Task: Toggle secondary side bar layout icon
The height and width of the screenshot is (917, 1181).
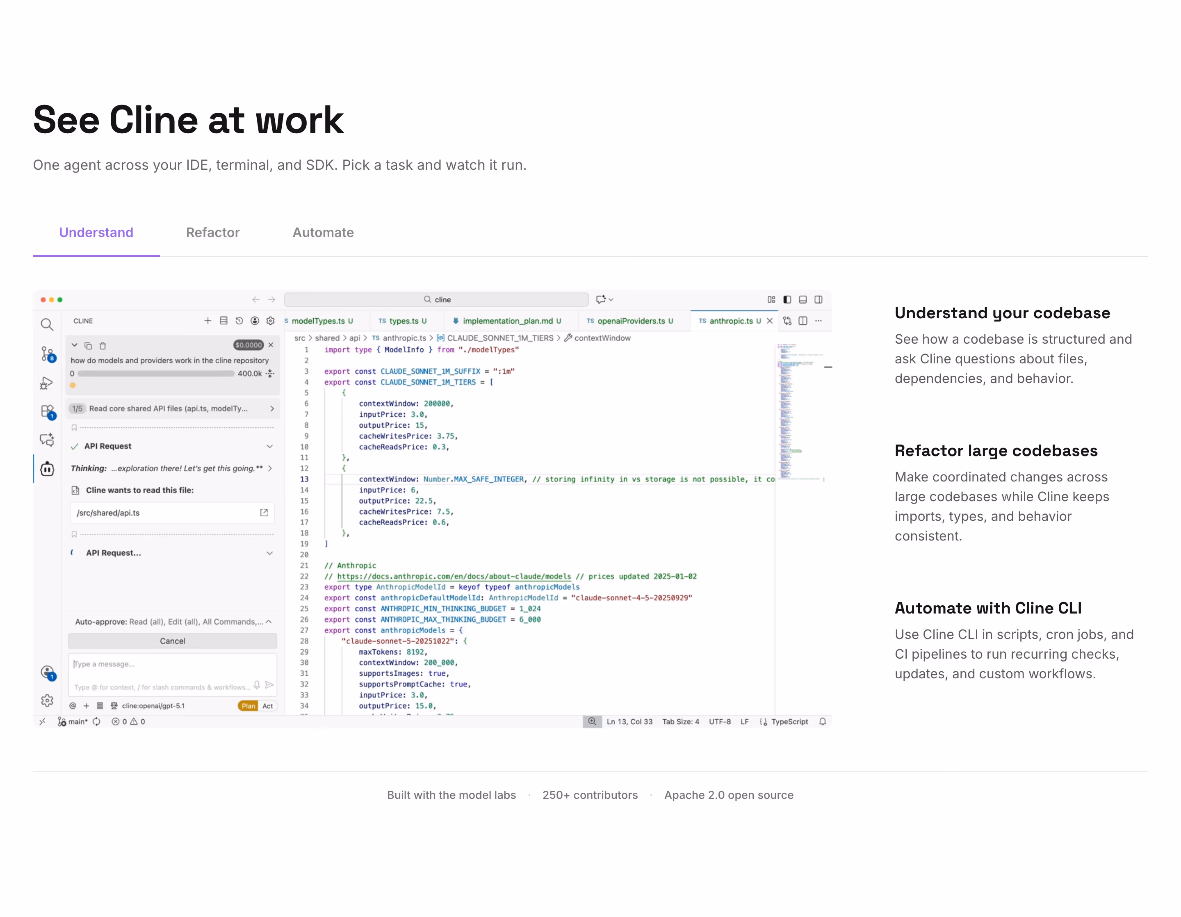Action: coord(818,299)
